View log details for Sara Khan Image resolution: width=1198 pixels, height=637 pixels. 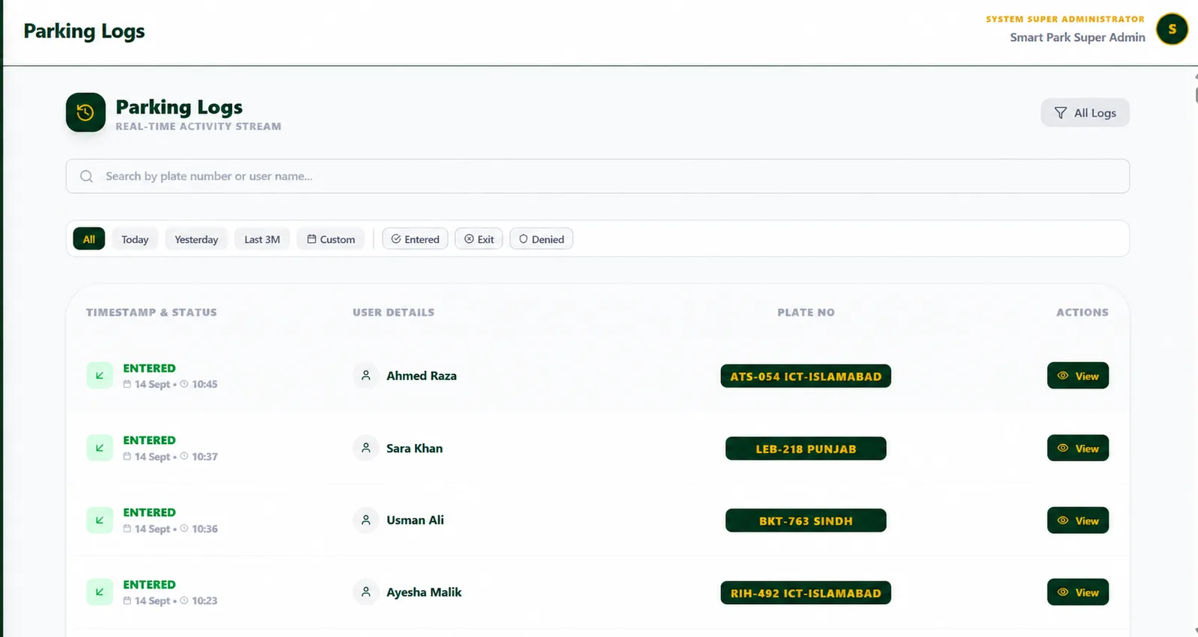(x=1078, y=449)
